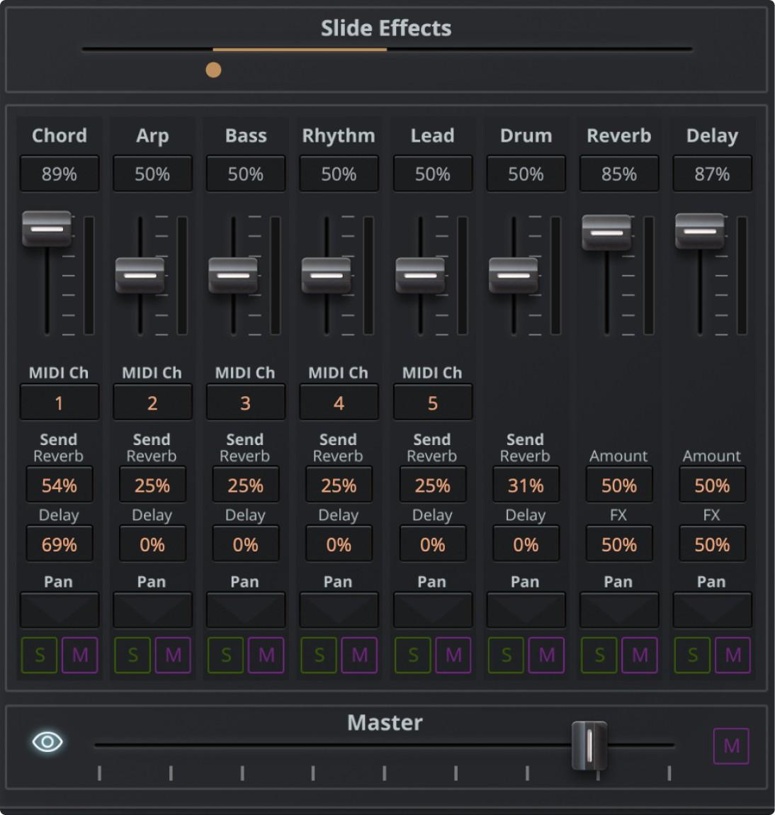Expand the Pan dropdown on the Delay channel
This screenshot has width=775, height=815.
click(712, 609)
